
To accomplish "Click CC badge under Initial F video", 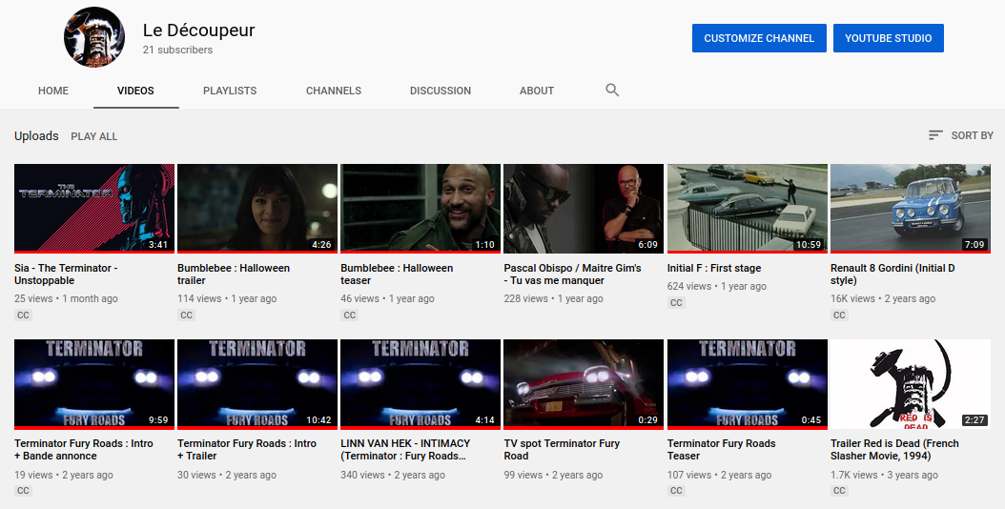I will 676,302.
